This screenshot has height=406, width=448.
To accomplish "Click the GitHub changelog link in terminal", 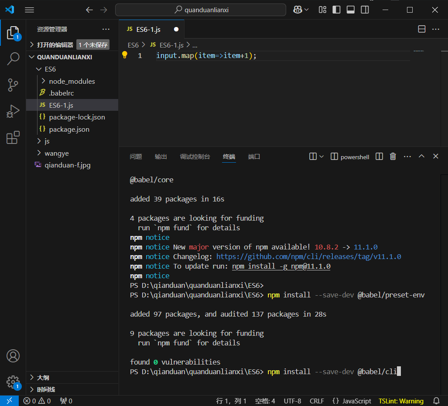I will click(308, 256).
